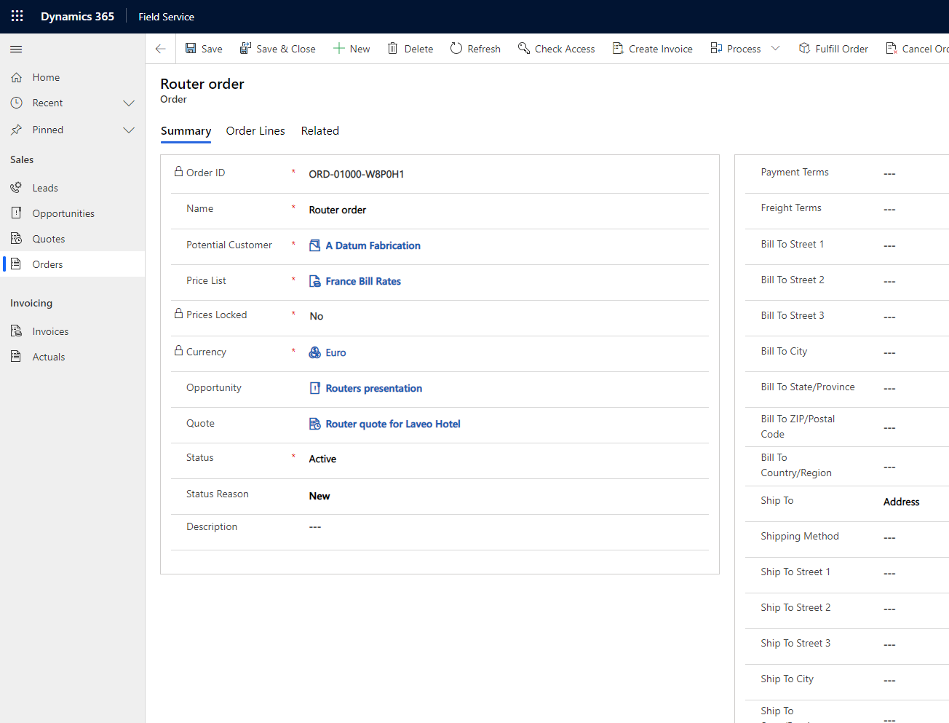Click the Refresh circular arrow icon
This screenshot has height=723, width=949.
[x=456, y=48]
